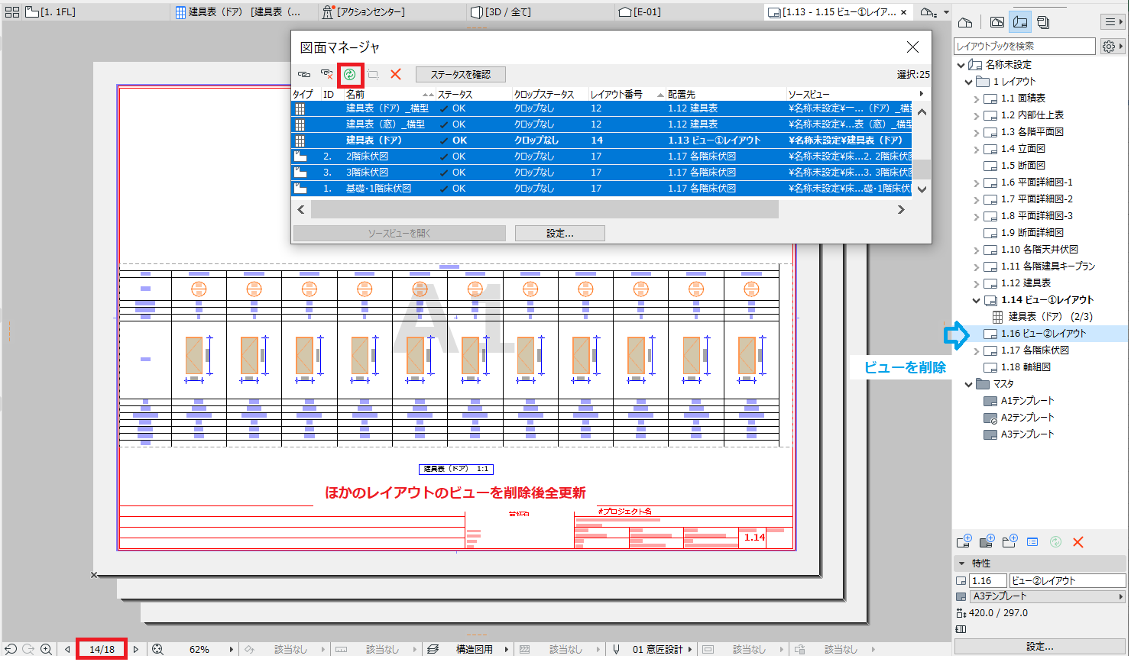Open the 62% zoom dropdown arrow
Viewport: 1131px width, 662px height.
click(232, 649)
